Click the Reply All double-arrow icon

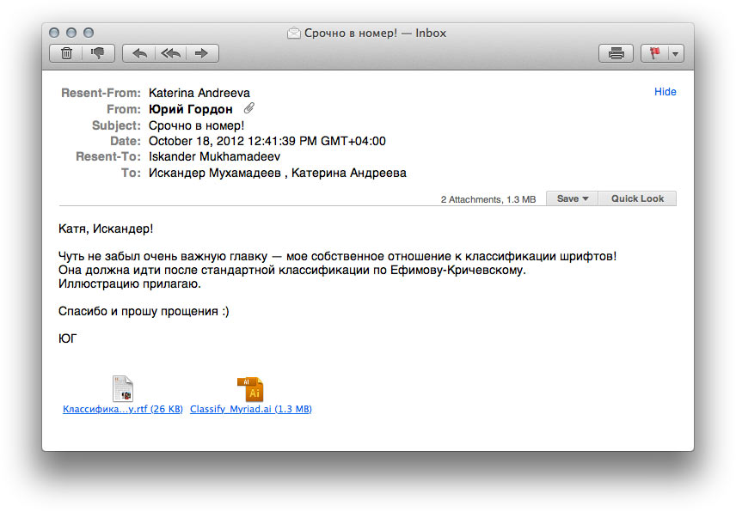[x=170, y=53]
